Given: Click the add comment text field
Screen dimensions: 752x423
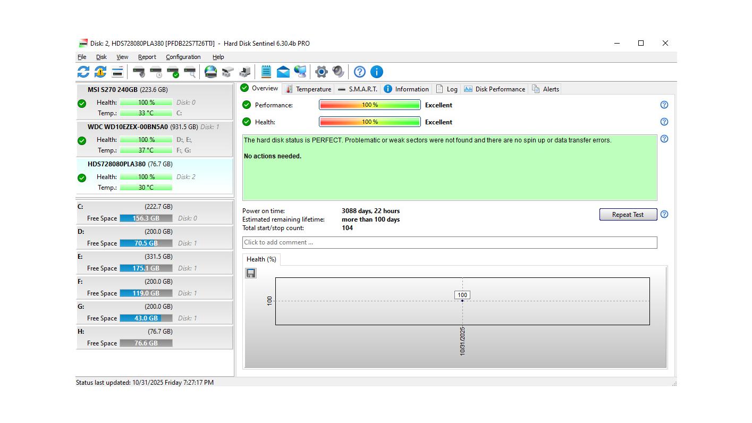Looking at the screenshot, I should [x=449, y=242].
